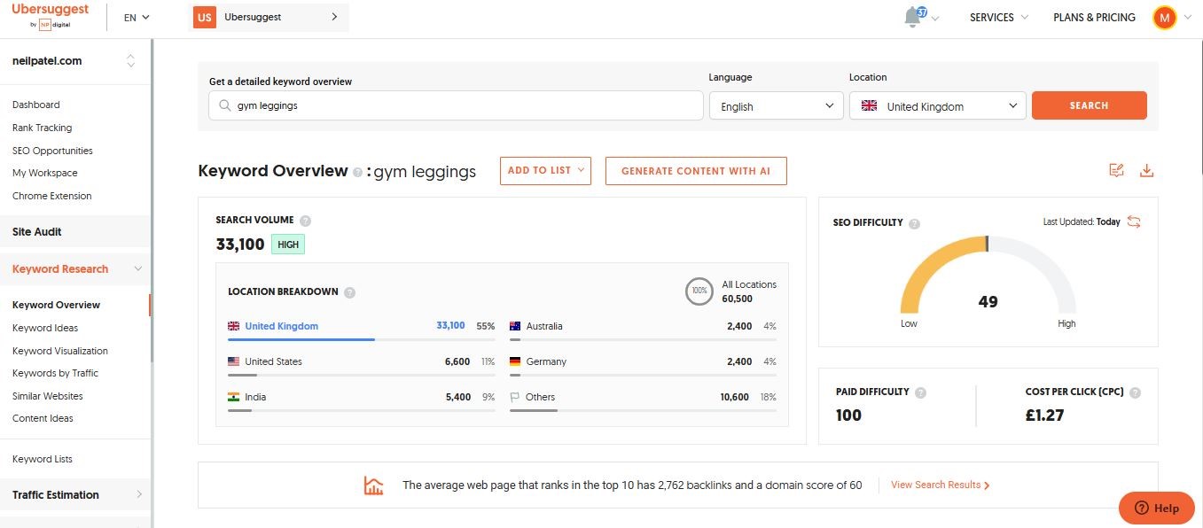Click the Cost Per Click info icon
The height and width of the screenshot is (528, 1203).
(x=1135, y=392)
